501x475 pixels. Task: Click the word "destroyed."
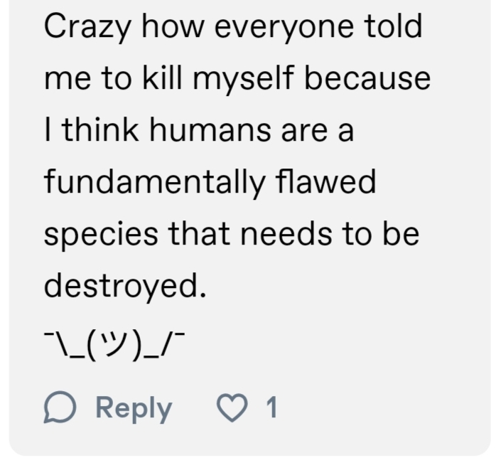[x=124, y=287]
